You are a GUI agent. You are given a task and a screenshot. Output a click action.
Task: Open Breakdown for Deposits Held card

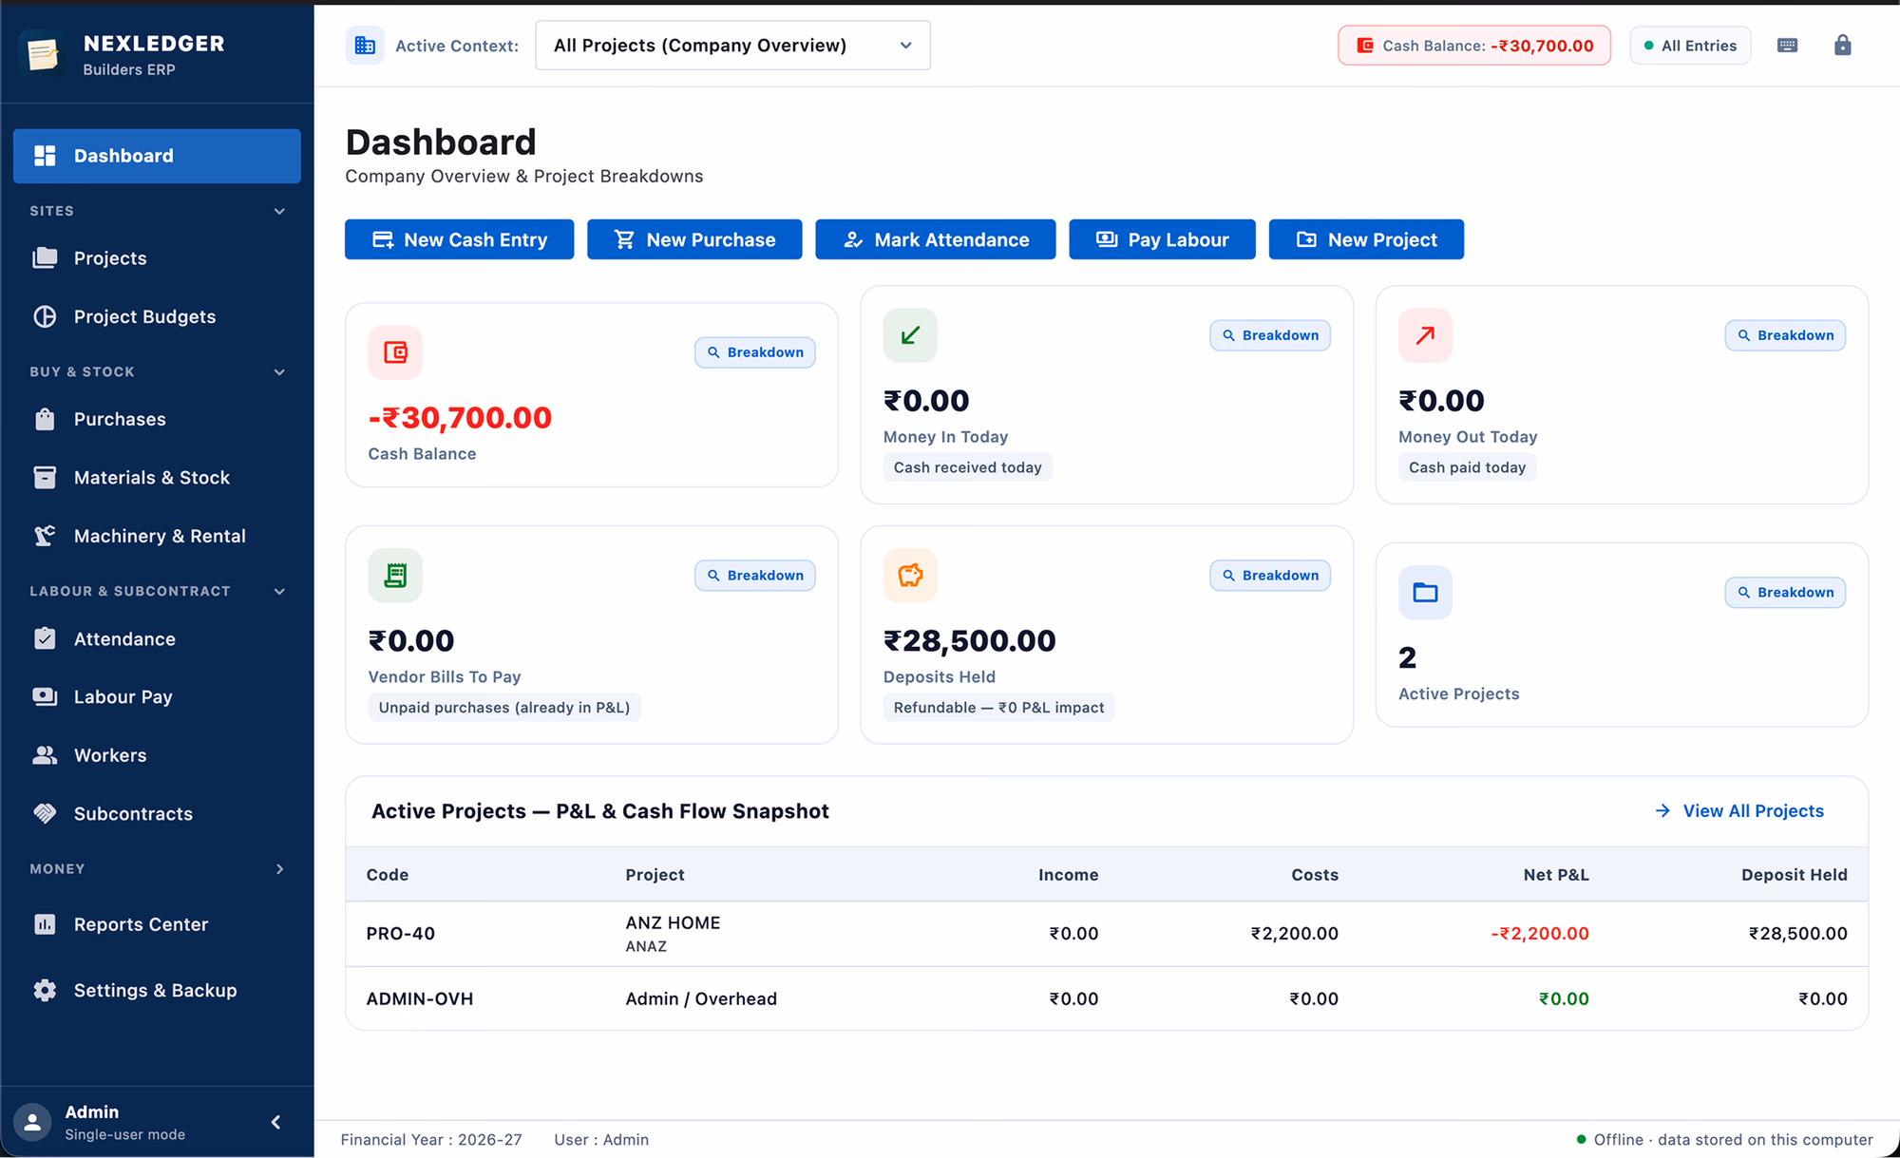(x=1270, y=576)
